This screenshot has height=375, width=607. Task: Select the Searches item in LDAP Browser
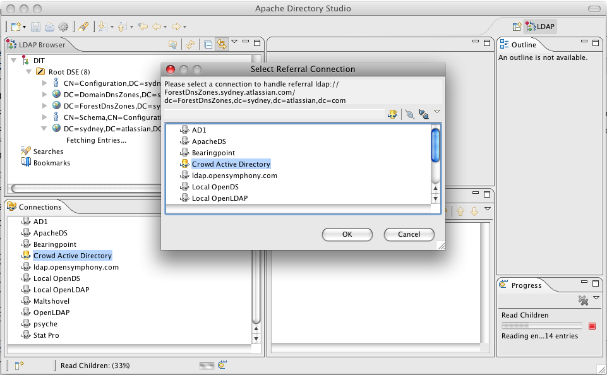pyautogui.click(x=42, y=152)
